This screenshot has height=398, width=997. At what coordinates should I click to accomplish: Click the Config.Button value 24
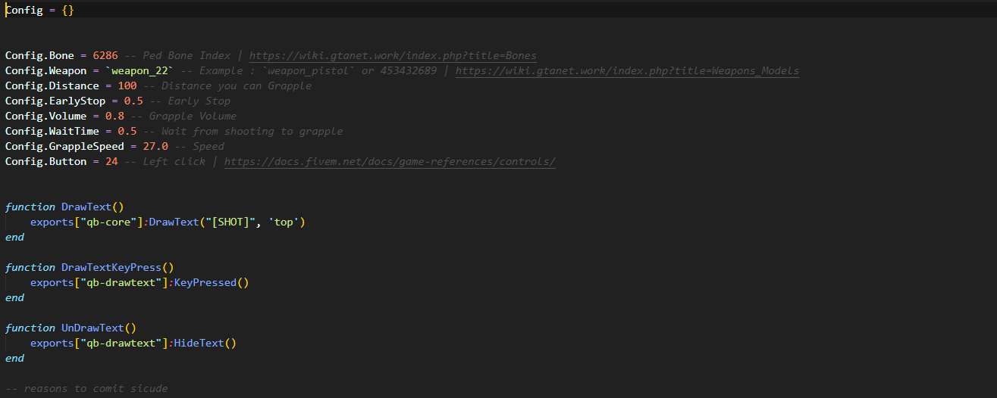point(111,162)
